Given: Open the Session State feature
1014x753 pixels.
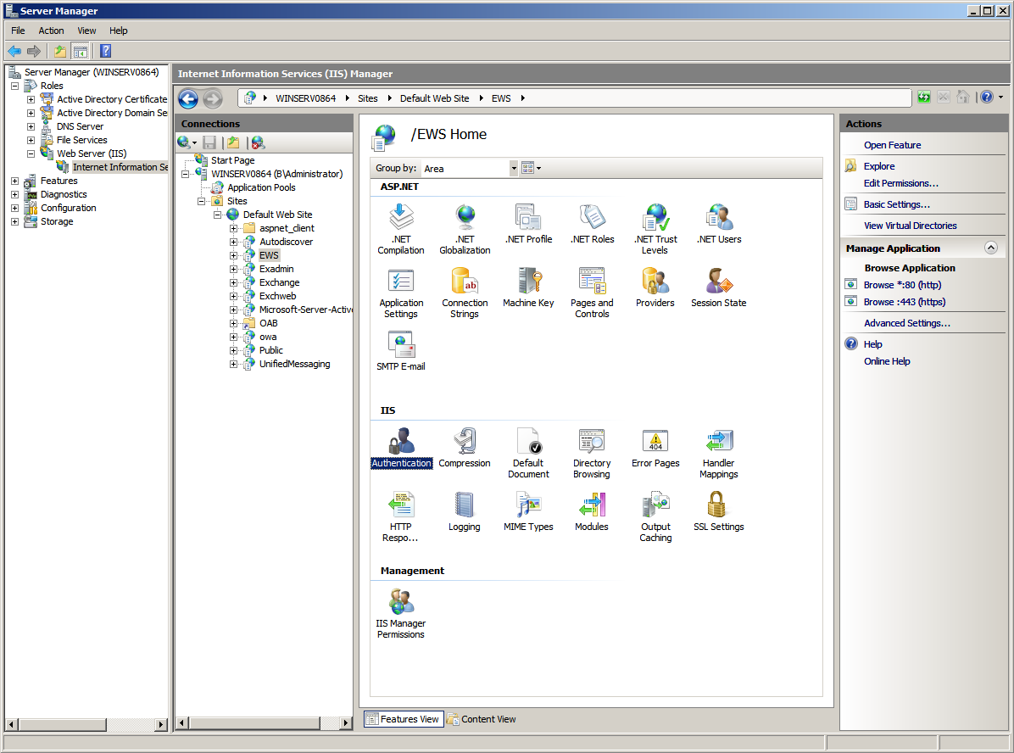Looking at the screenshot, I should 718,287.
